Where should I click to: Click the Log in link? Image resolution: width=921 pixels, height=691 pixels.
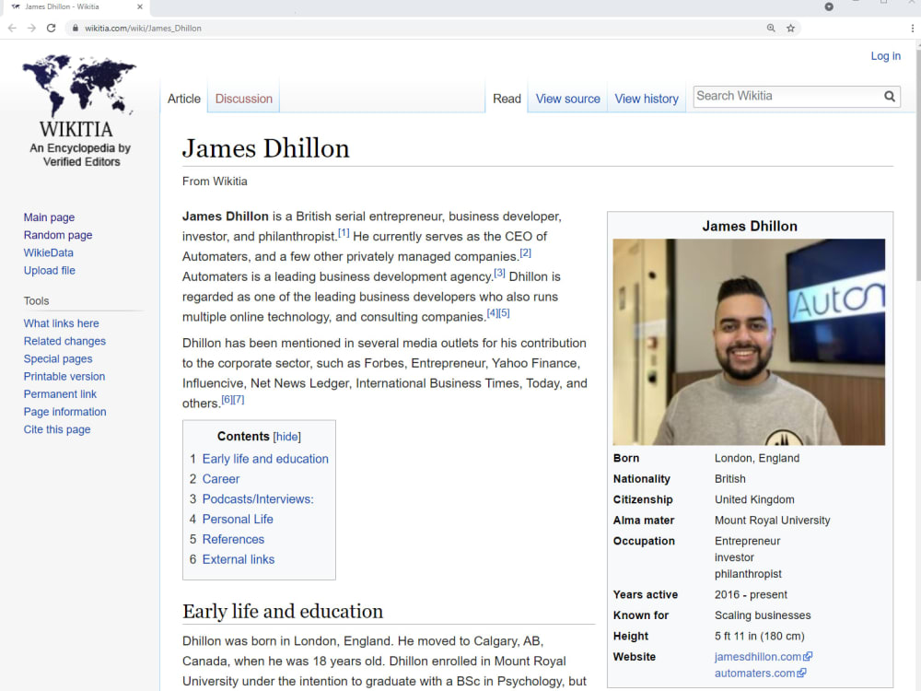coord(884,56)
